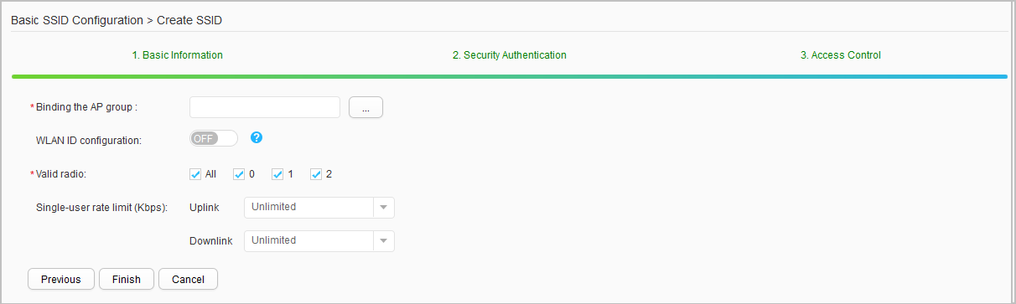Open the AP group browse ellipsis button
Viewport: 1016px width, 304px height.
(365, 107)
